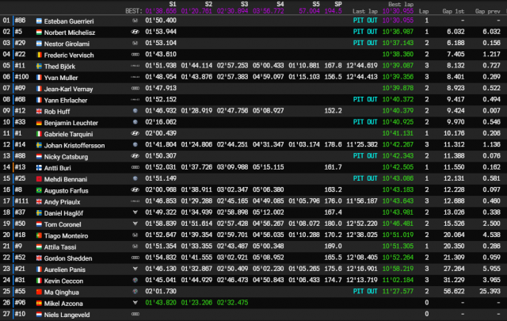Screen dimensions: 507x321
Task: Click PIT OUT status in Nestor Girolami's row
Action: point(368,41)
